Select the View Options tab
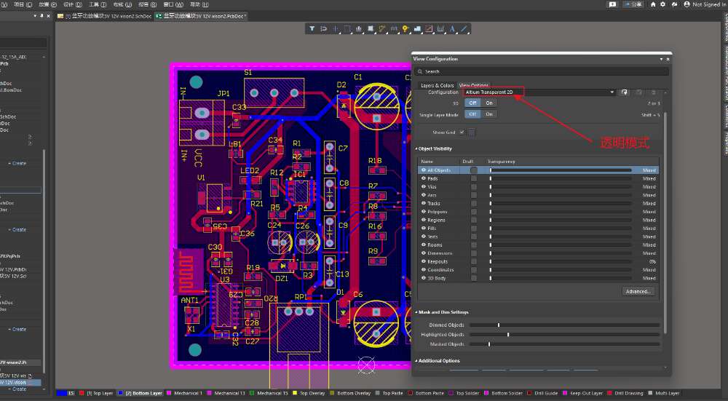Screen dimensions: 728x401 click(474, 85)
